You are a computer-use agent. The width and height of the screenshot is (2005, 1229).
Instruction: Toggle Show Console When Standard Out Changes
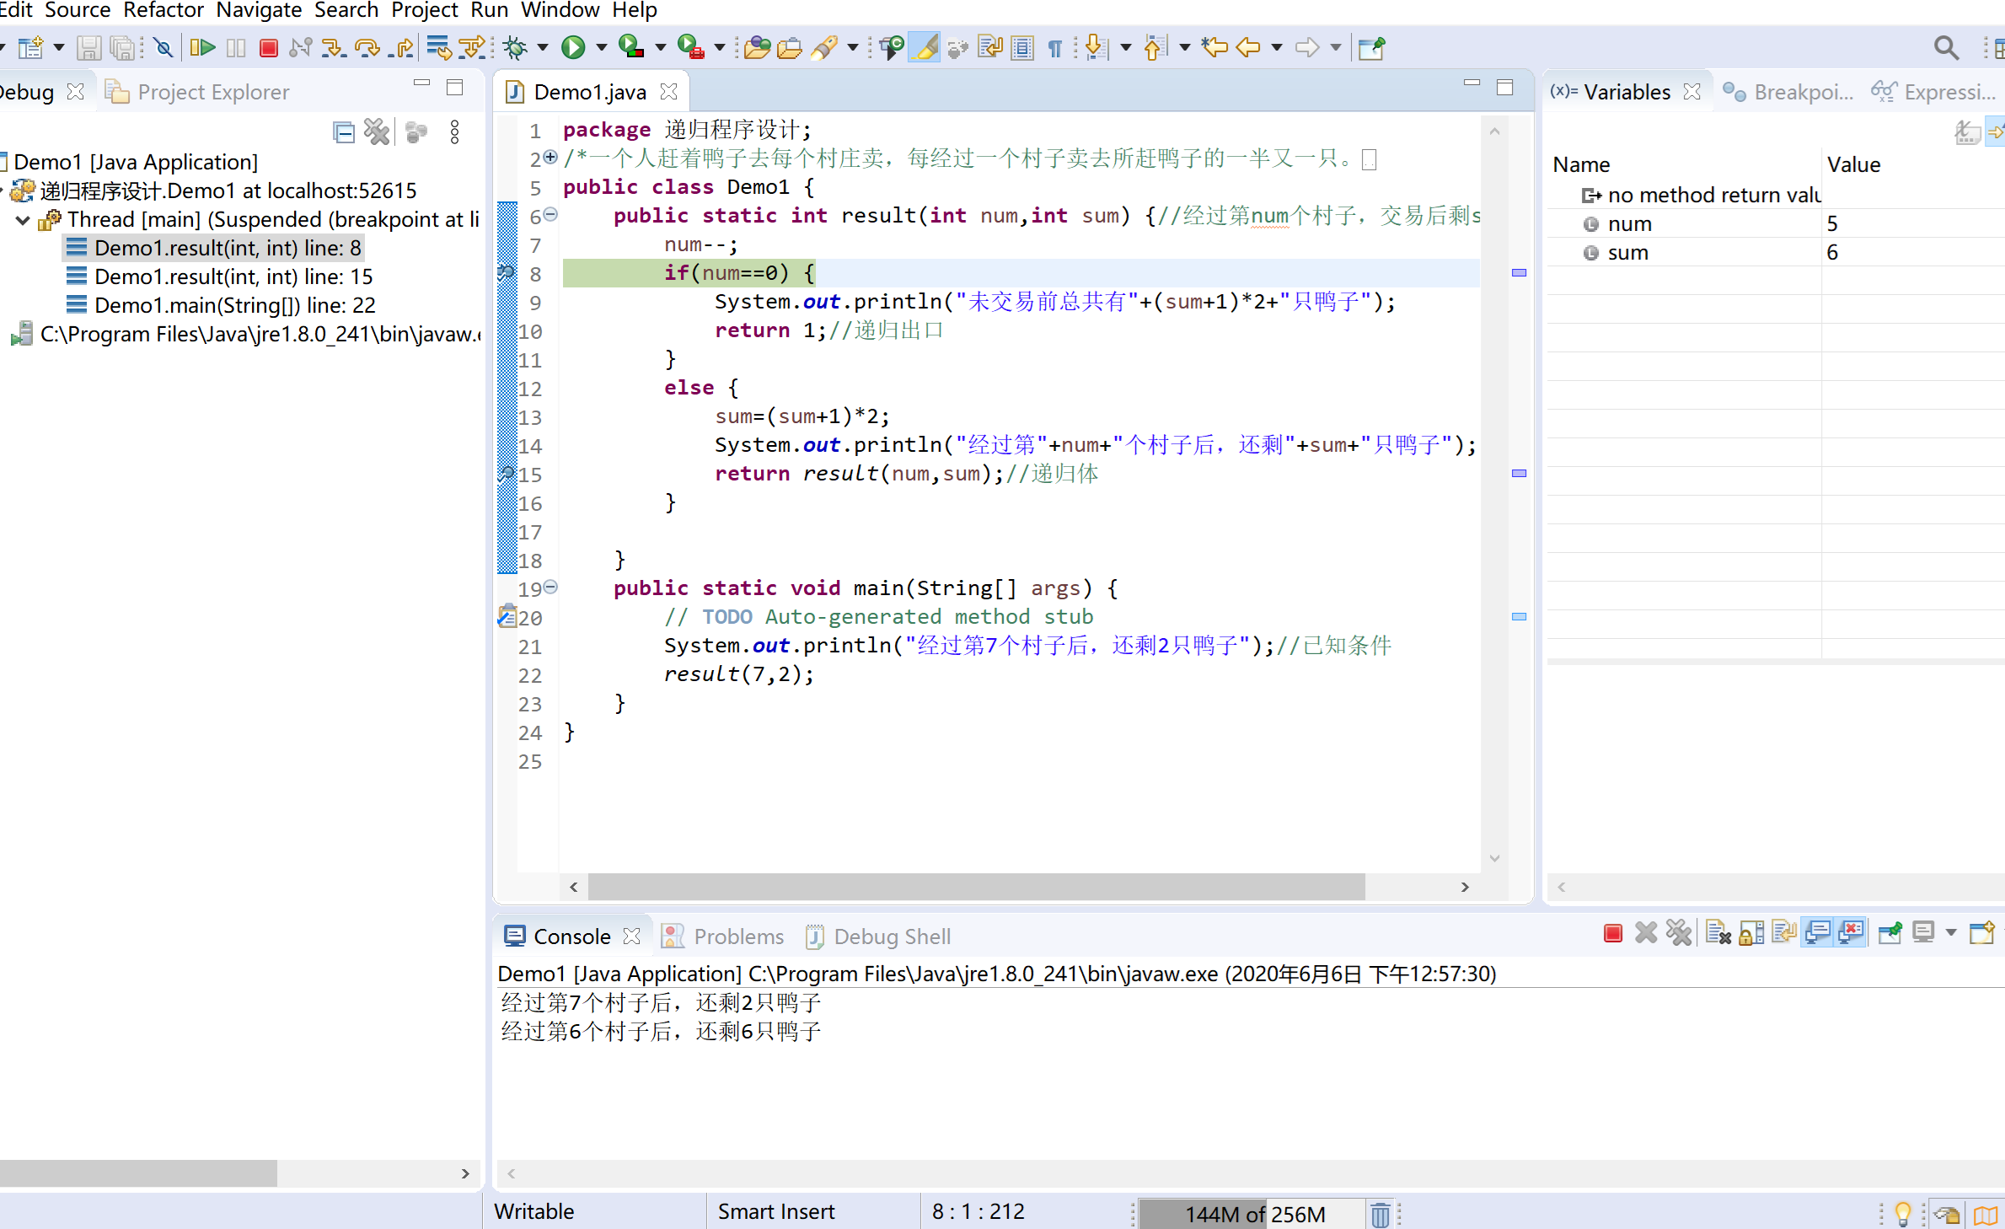tap(1817, 933)
